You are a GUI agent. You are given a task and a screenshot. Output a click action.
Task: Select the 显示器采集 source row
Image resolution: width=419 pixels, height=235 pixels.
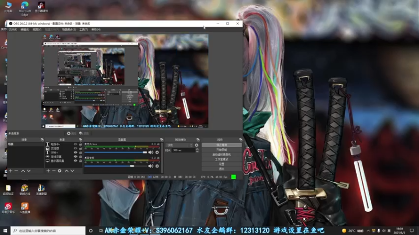(x=63, y=161)
